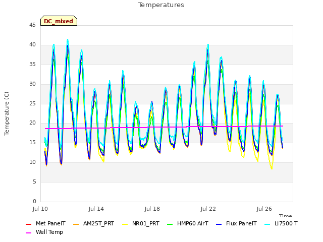Click the blue Flux PanelT legend swatch
This screenshot has width=323, height=242.
(x=219, y=224)
